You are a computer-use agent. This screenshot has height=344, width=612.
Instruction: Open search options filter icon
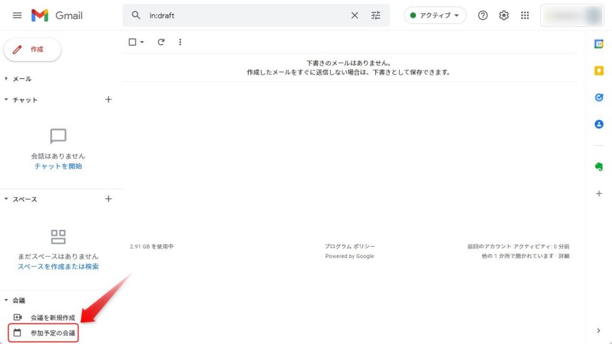375,15
